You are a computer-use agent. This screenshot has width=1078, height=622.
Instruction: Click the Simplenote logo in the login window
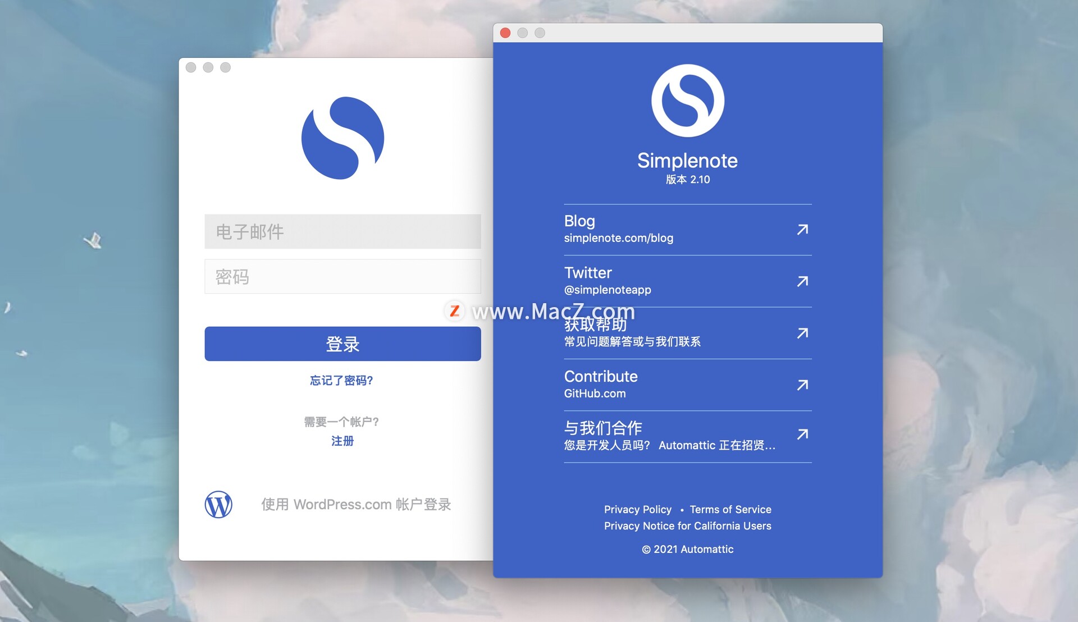342,138
